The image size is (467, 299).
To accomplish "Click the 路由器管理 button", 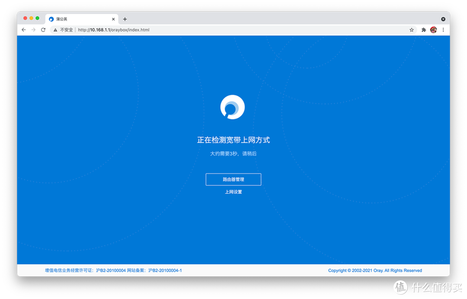I will click(x=233, y=180).
